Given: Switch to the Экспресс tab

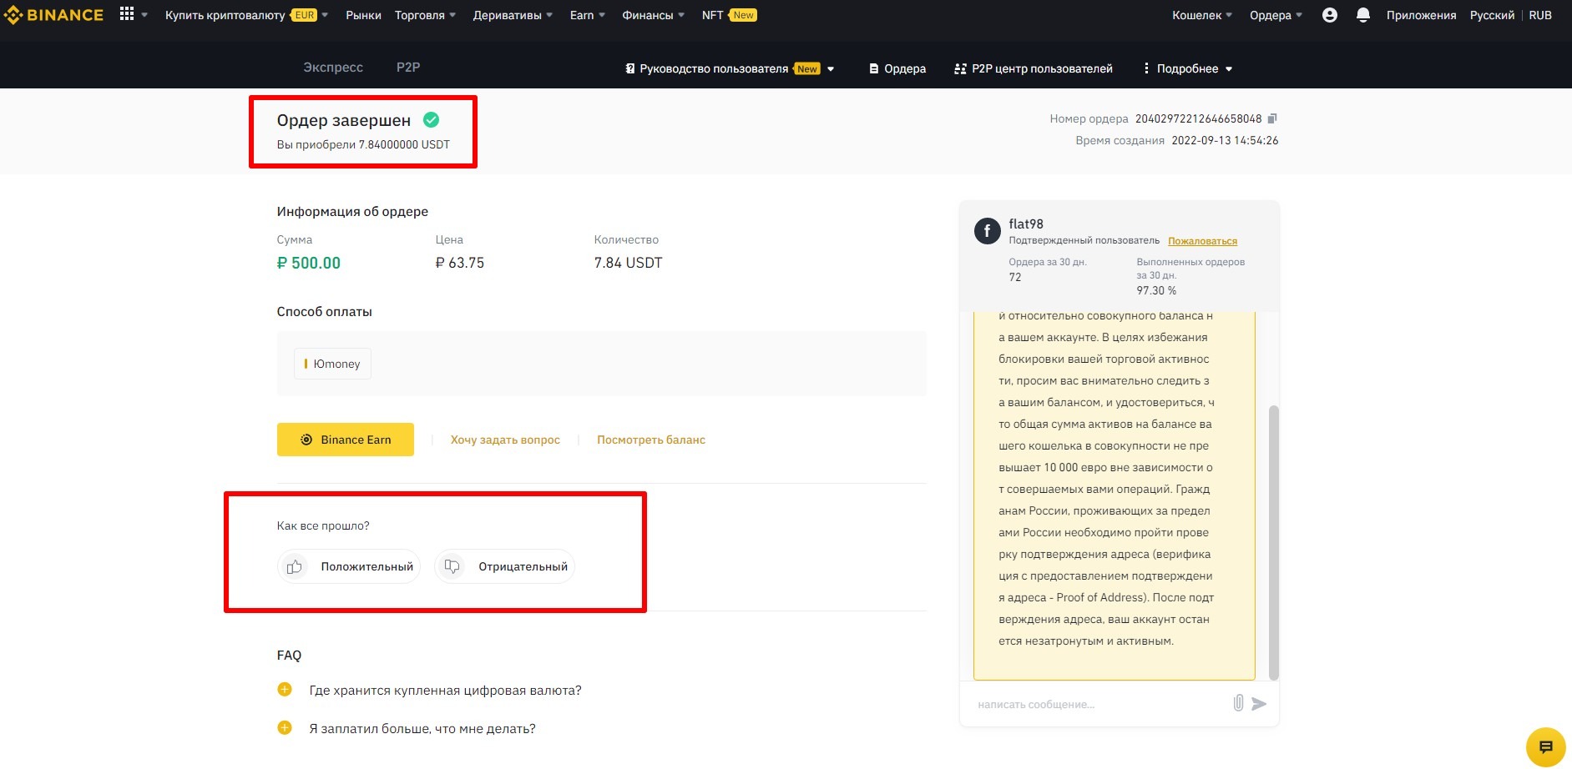Looking at the screenshot, I should click(x=332, y=67).
